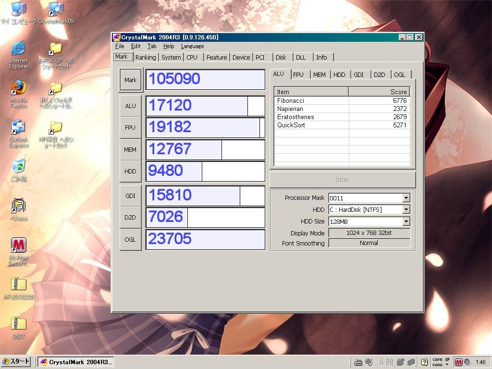The height and width of the screenshot is (369, 492).
Task: Click the Start button on taskbar
Action: click(x=16, y=362)
